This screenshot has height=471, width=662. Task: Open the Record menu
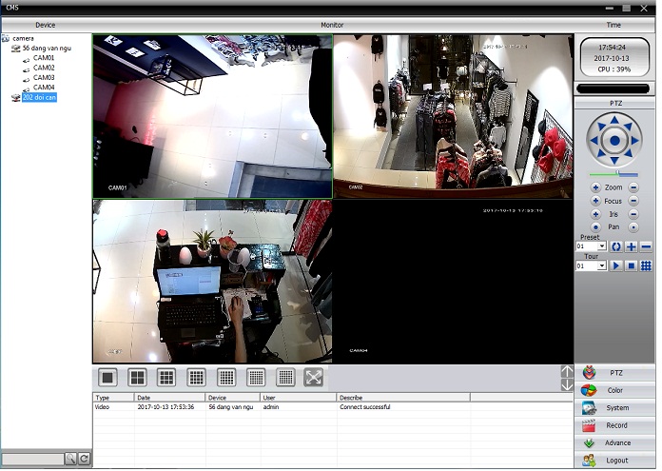(615, 425)
